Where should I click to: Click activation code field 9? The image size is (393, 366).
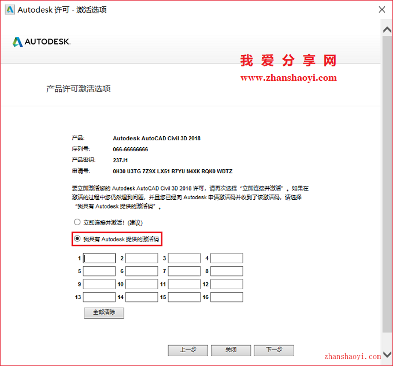99,284
